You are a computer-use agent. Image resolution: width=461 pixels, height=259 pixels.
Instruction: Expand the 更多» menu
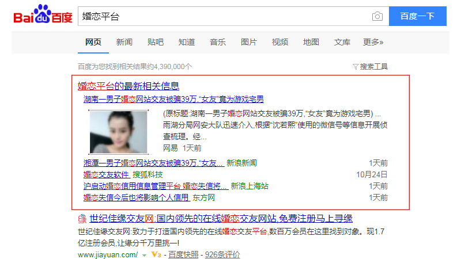click(x=373, y=42)
